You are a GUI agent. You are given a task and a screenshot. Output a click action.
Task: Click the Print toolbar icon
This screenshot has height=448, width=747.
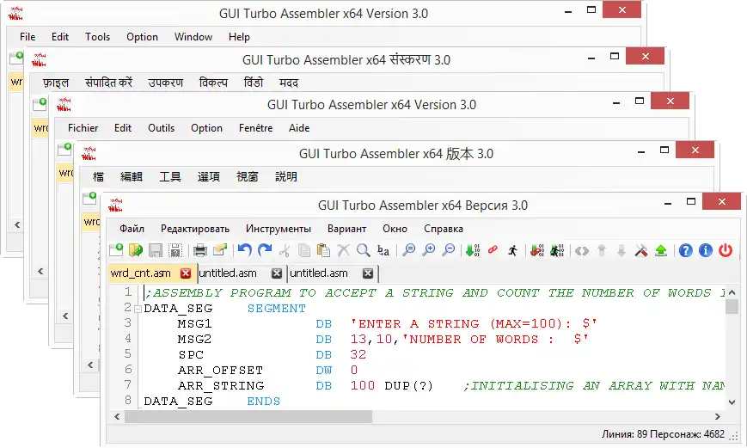(x=199, y=250)
